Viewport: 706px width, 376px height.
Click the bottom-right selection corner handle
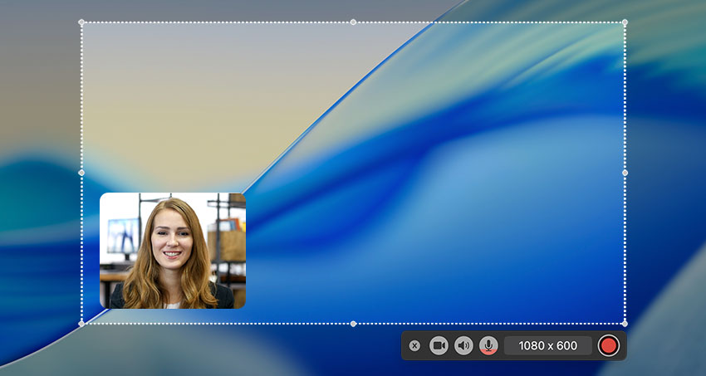625,323
